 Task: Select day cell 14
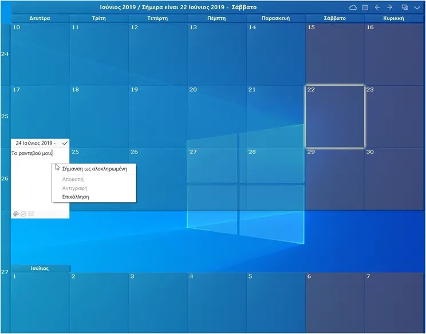(x=276, y=54)
